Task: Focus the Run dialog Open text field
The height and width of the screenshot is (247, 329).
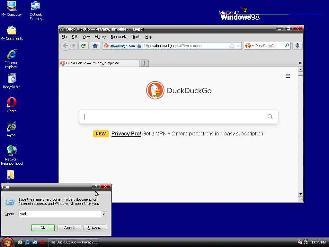Action: 60,214
